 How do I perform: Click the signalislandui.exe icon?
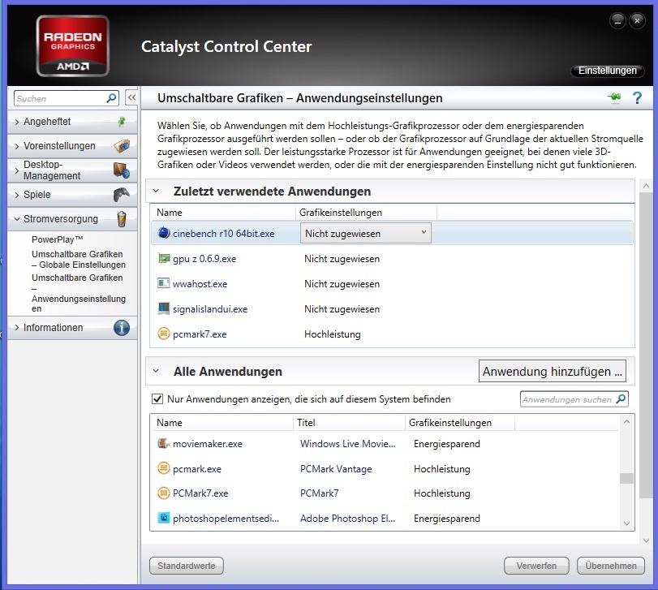pos(163,308)
